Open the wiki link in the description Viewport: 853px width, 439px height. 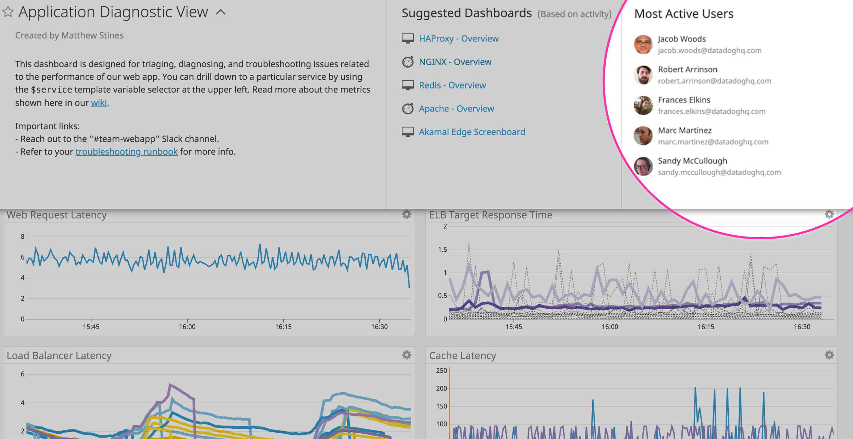pos(98,103)
